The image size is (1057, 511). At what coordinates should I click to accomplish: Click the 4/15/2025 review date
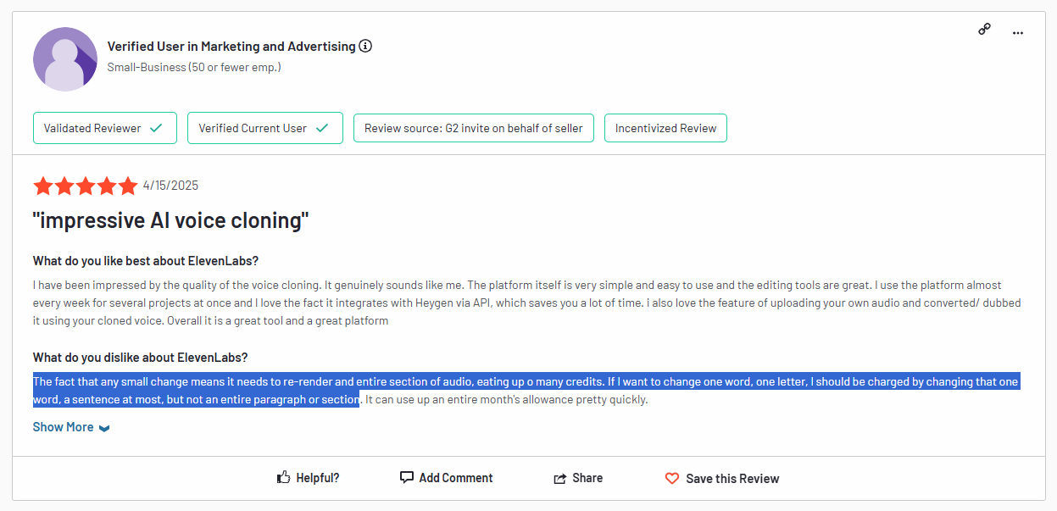tap(170, 186)
